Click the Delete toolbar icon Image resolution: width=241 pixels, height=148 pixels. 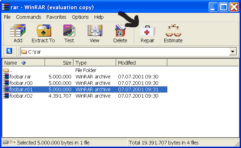pyautogui.click(x=120, y=31)
